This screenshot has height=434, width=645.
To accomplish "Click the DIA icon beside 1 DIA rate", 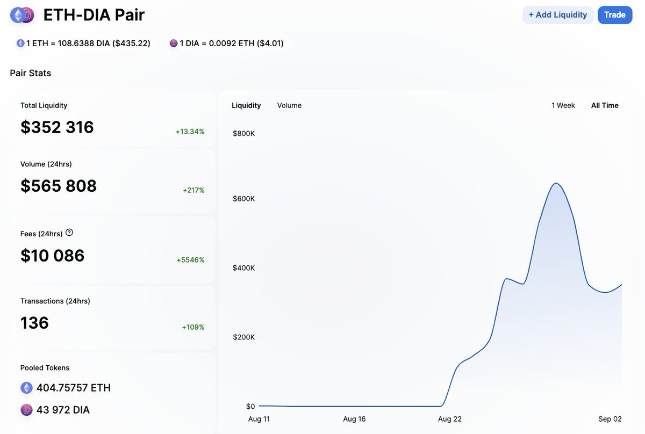I will 174,44.
